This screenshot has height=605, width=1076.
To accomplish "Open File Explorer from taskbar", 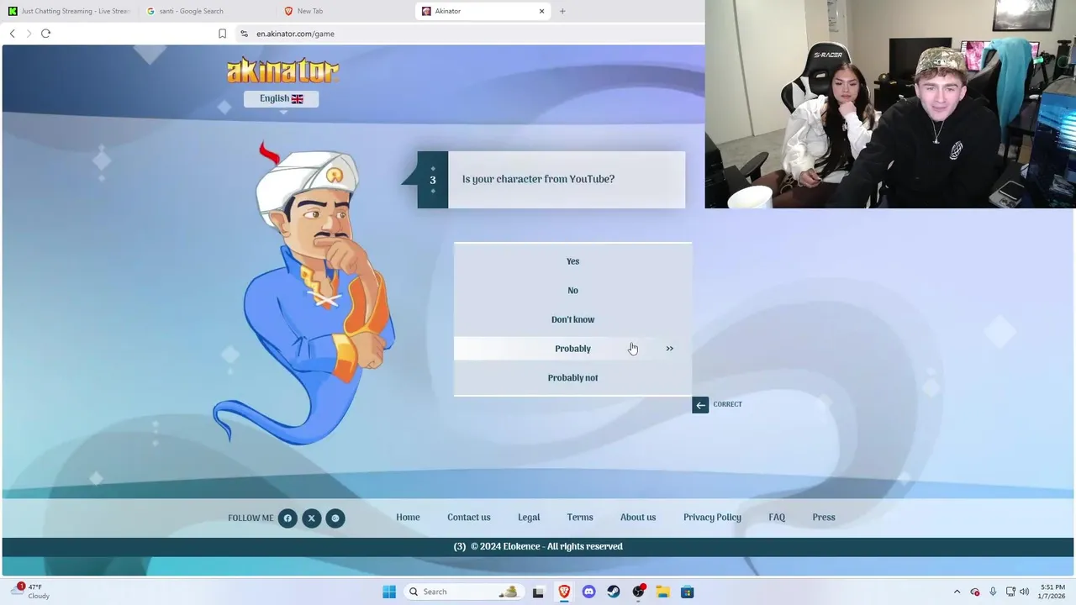I will click(662, 592).
